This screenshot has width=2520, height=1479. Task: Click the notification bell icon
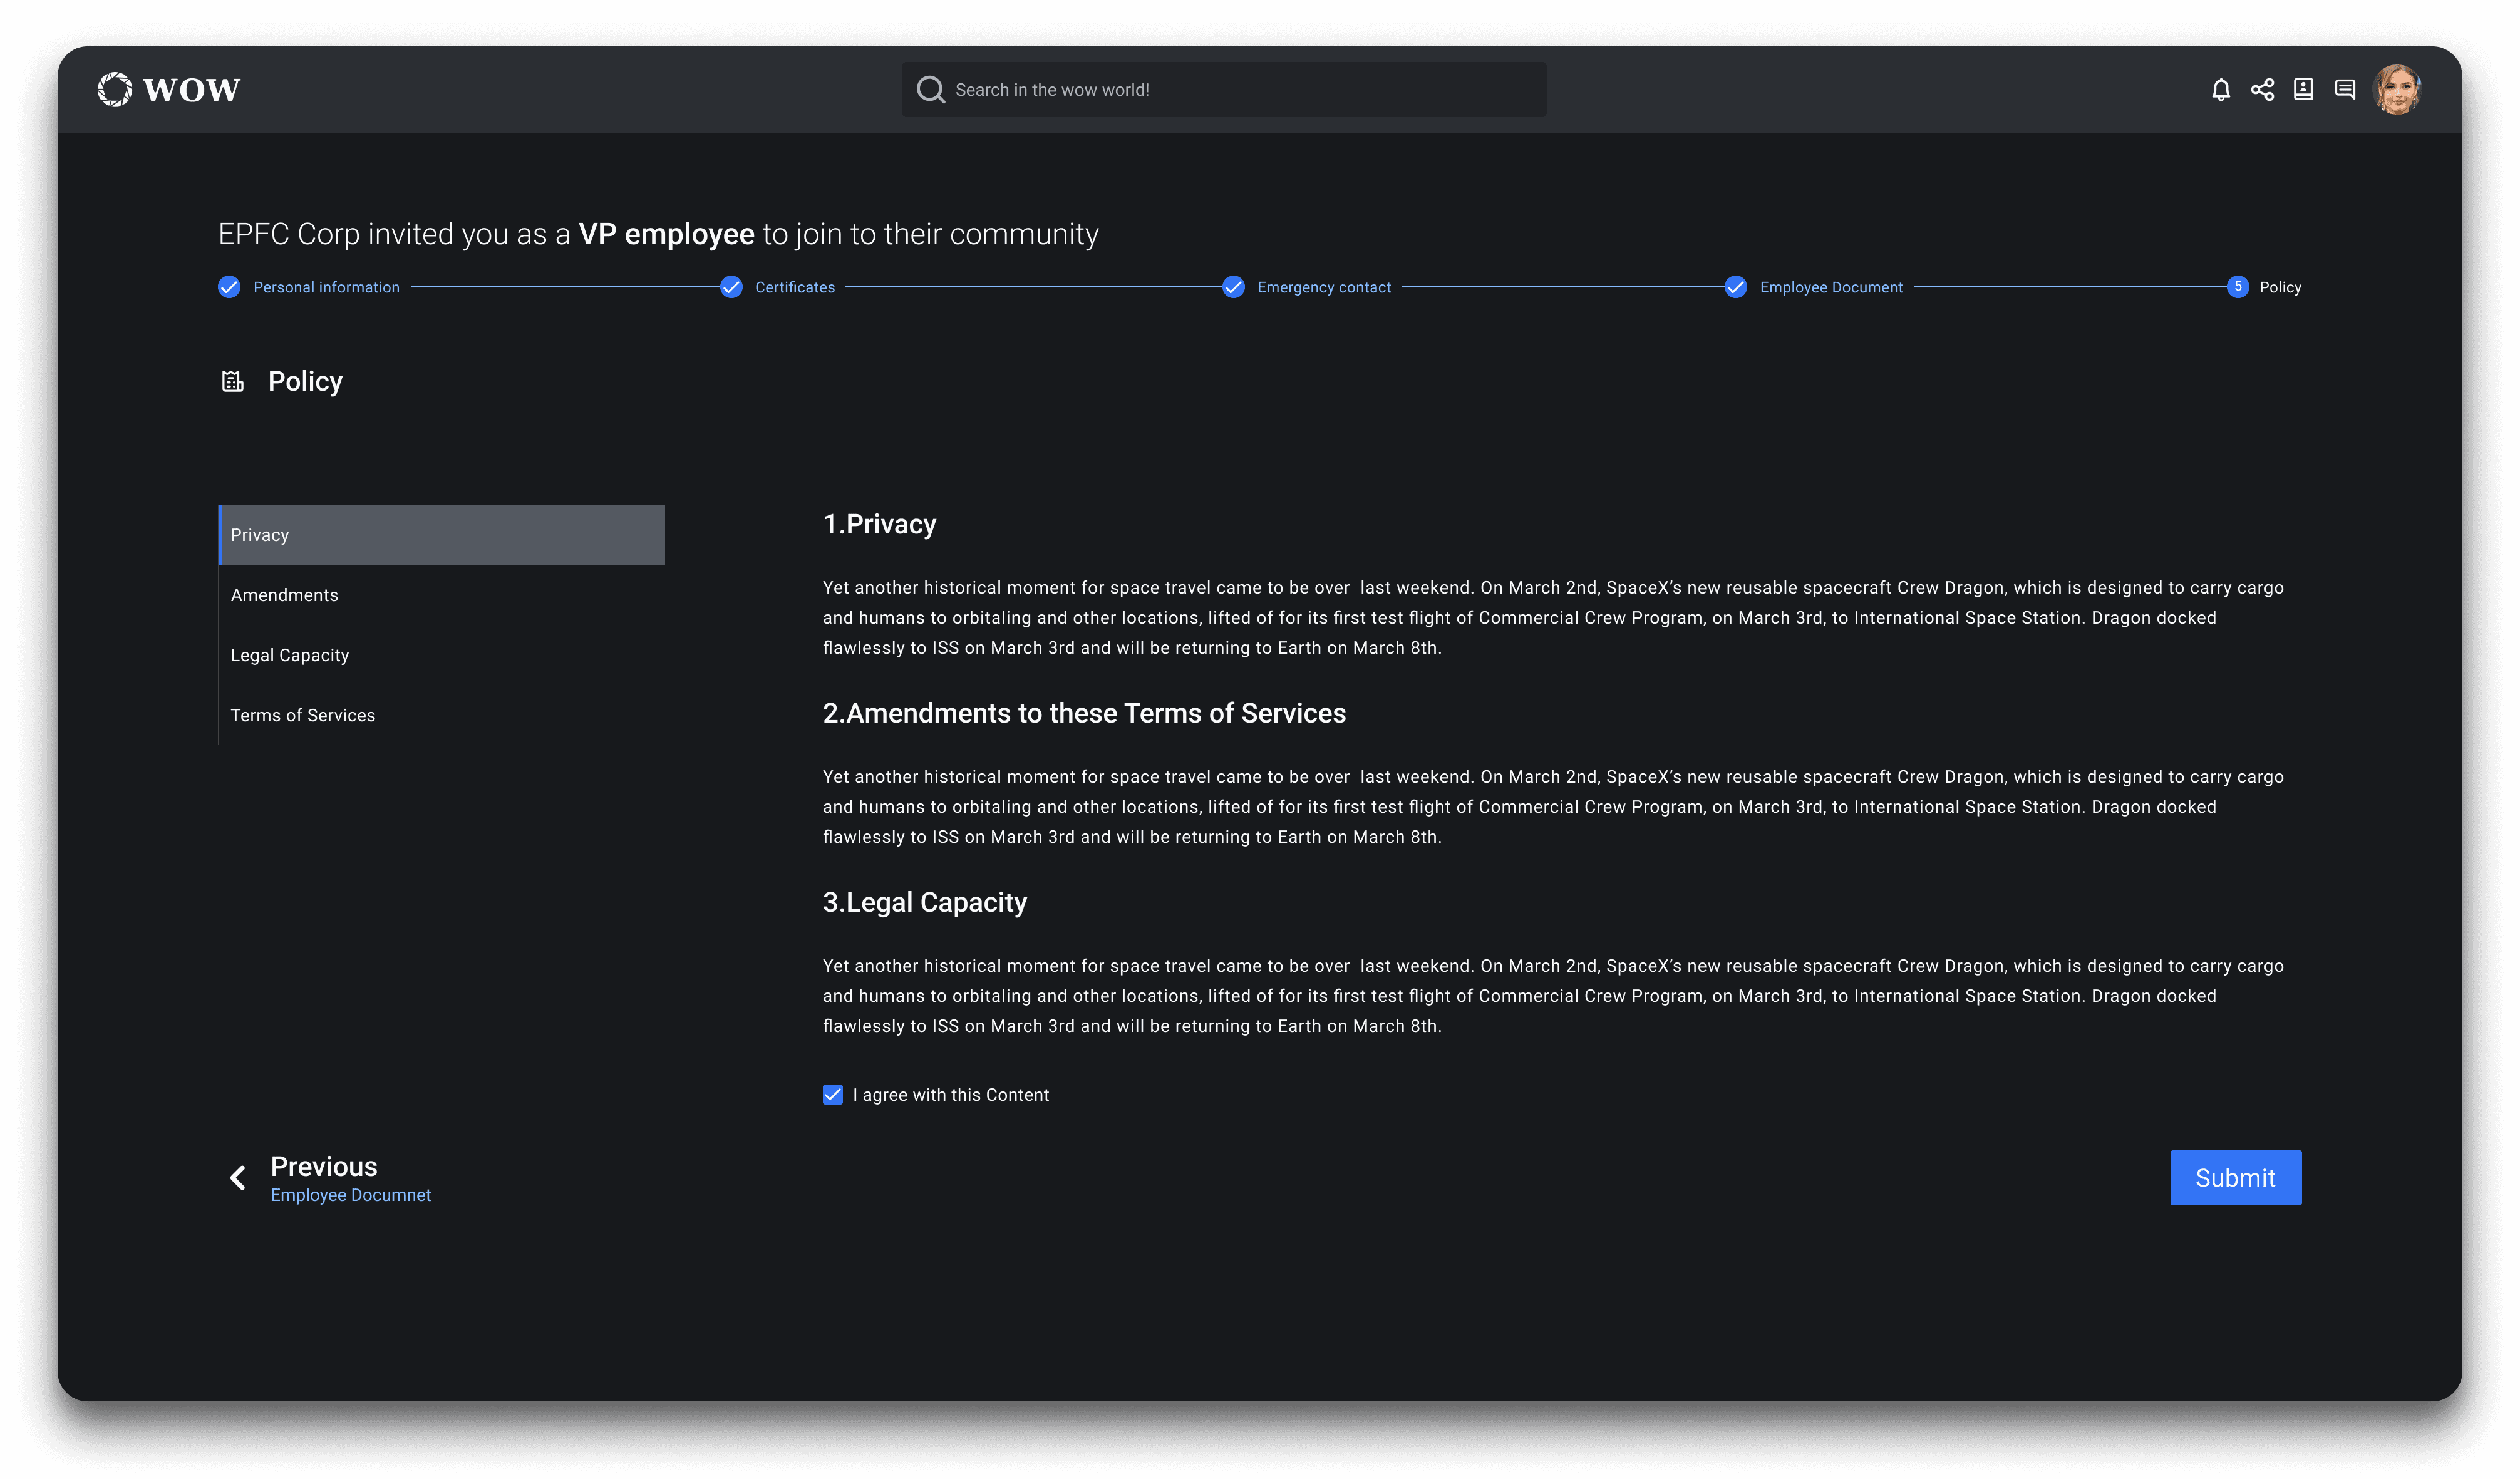coord(2220,90)
